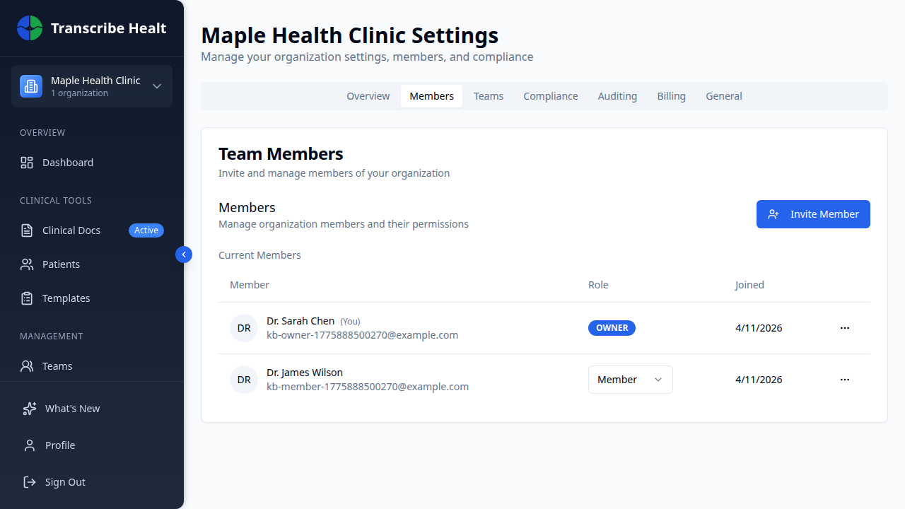Click the OWNER role badge

[x=612, y=327]
